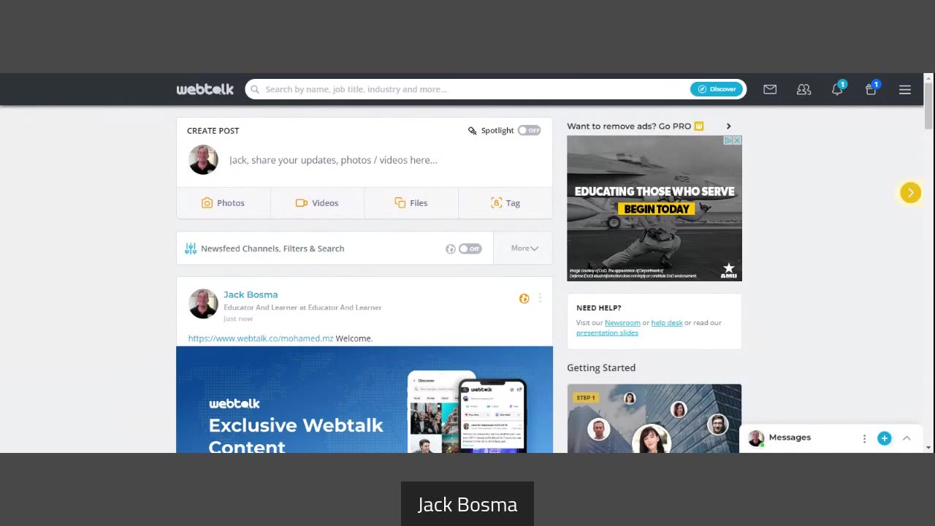Click the profile avatar in Create Post

[x=203, y=160]
